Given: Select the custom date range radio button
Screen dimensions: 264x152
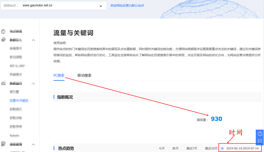Looking at the screenshot, I should coord(222,148).
